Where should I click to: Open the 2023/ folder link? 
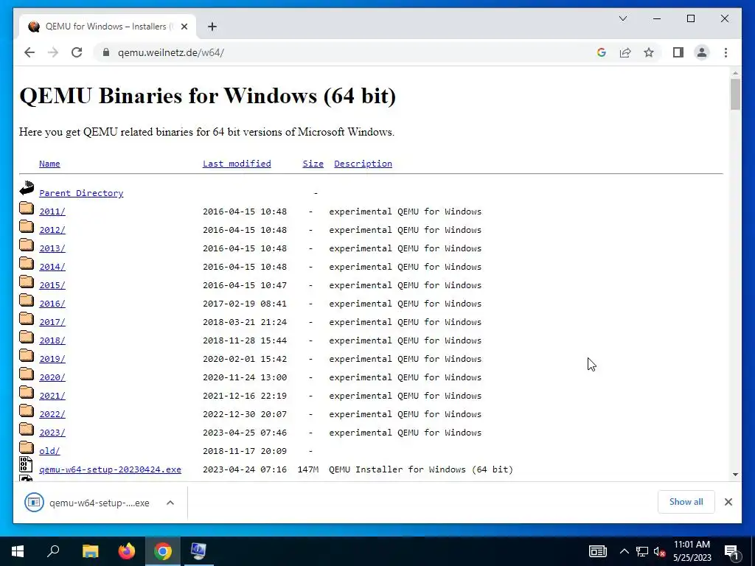pos(52,433)
